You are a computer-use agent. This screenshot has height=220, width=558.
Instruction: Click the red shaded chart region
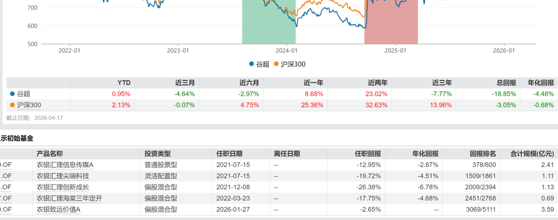[x=391, y=28]
